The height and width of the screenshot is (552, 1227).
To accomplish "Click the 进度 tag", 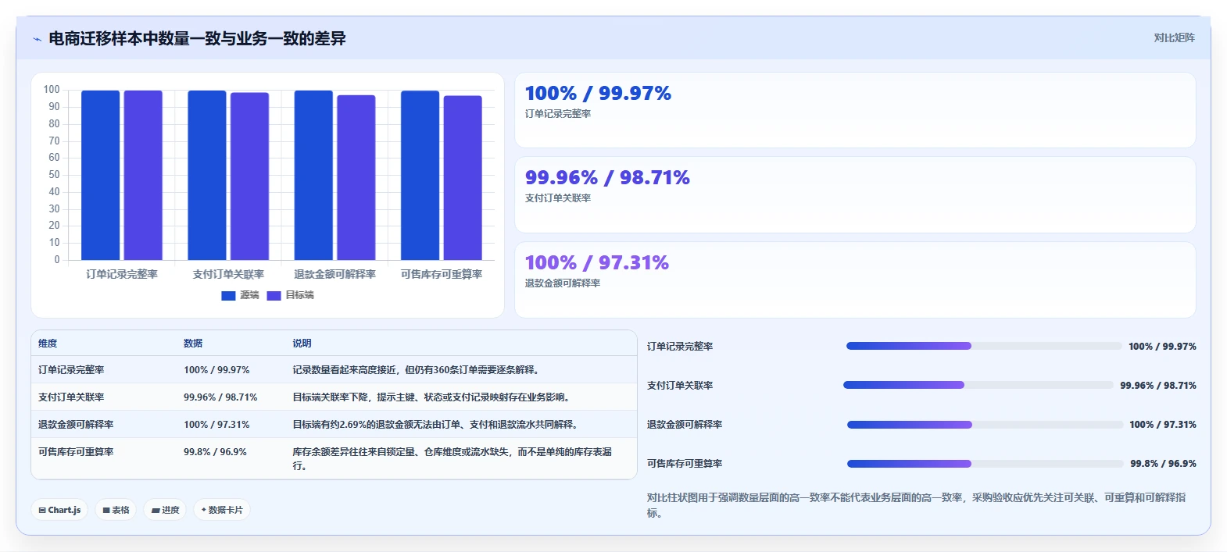I will 165,510.
